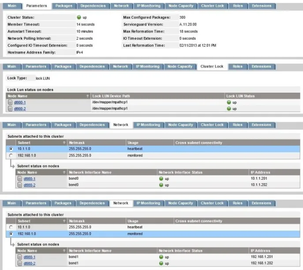Open Dependencies tab in the Cluster Status panel
Viewport: 303px width, 270px height.
pos(93,6)
